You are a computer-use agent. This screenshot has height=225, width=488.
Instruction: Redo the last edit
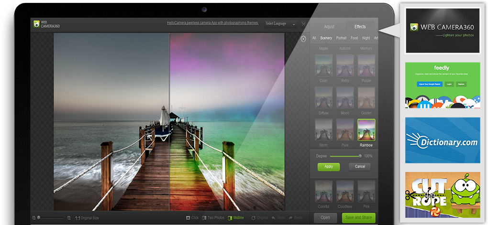tap(295, 218)
